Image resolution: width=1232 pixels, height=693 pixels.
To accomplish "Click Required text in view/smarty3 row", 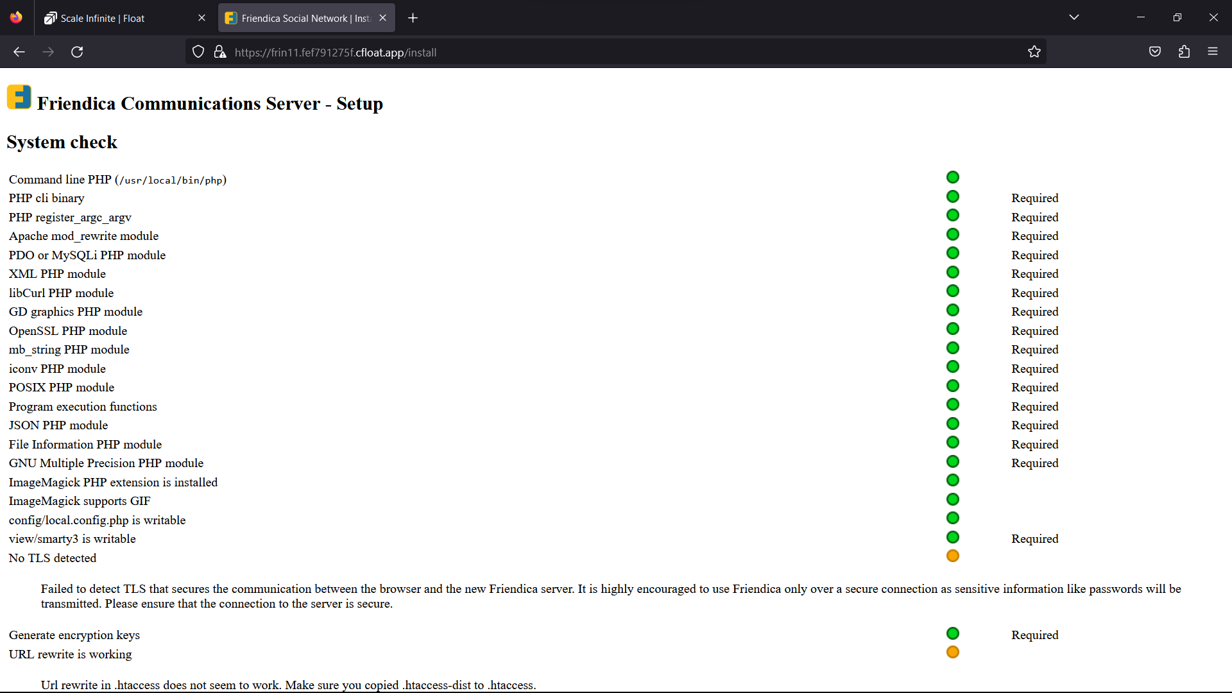I will (1035, 539).
